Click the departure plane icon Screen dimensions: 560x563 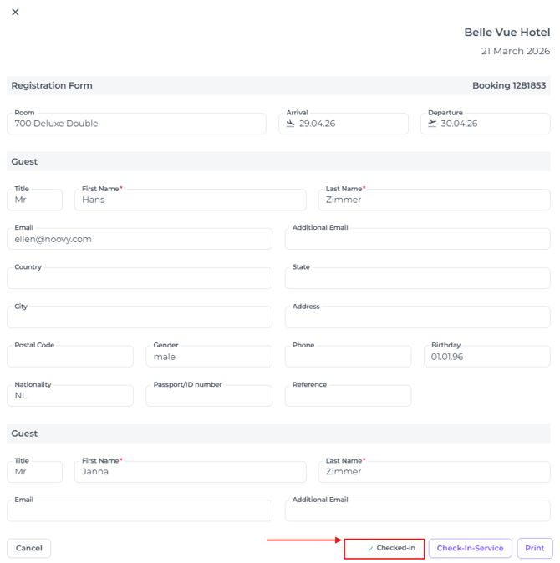coord(432,124)
